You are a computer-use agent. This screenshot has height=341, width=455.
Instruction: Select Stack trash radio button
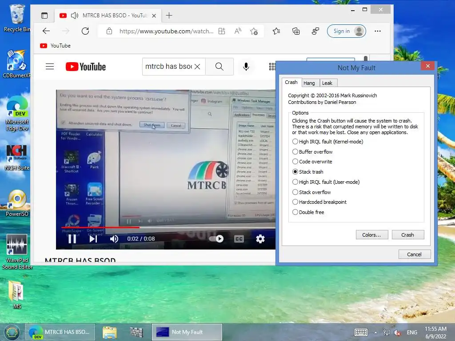tap(295, 172)
